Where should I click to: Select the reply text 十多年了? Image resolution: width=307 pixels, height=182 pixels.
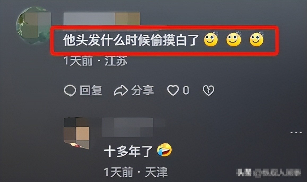[128, 151]
